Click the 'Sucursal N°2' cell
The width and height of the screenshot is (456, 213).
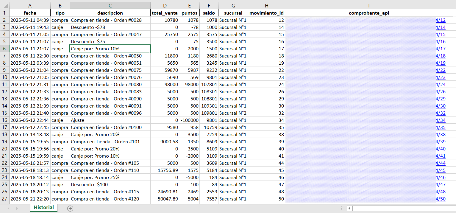pos(233,113)
